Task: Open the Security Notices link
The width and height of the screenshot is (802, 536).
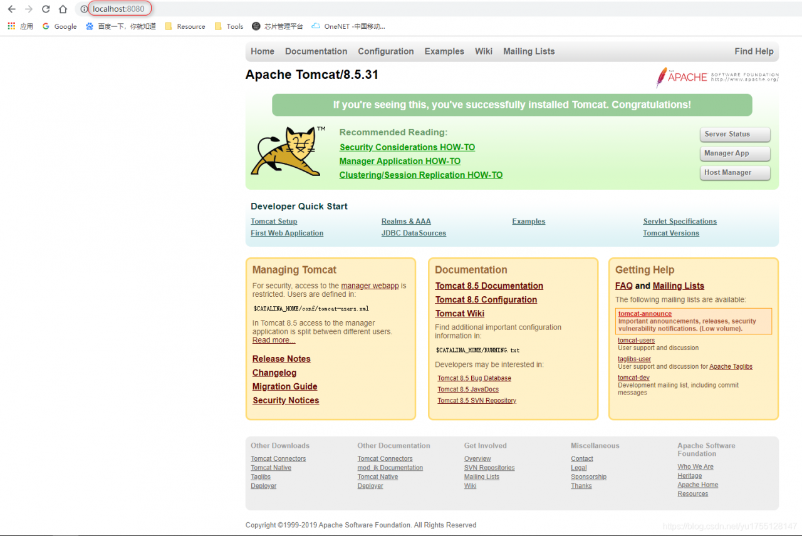Action: tap(286, 400)
